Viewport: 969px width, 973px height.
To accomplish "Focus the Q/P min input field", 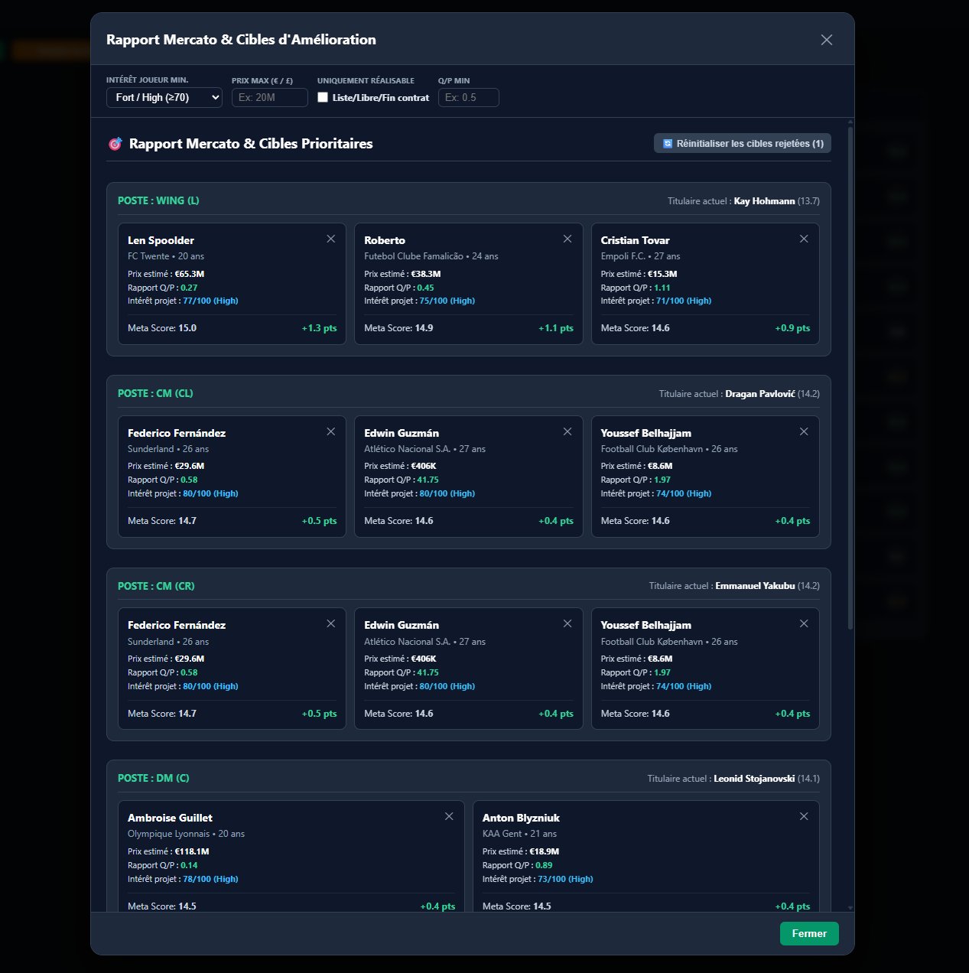I will 469,97.
